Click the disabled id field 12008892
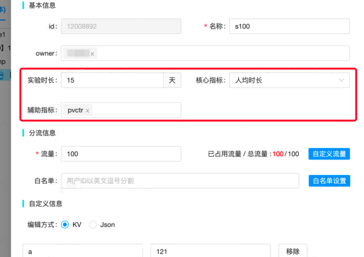The height and width of the screenshot is (257, 364). pyautogui.click(x=121, y=26)
